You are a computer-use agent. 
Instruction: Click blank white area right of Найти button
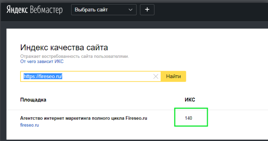pyautogui.click(x=225, y=77)
